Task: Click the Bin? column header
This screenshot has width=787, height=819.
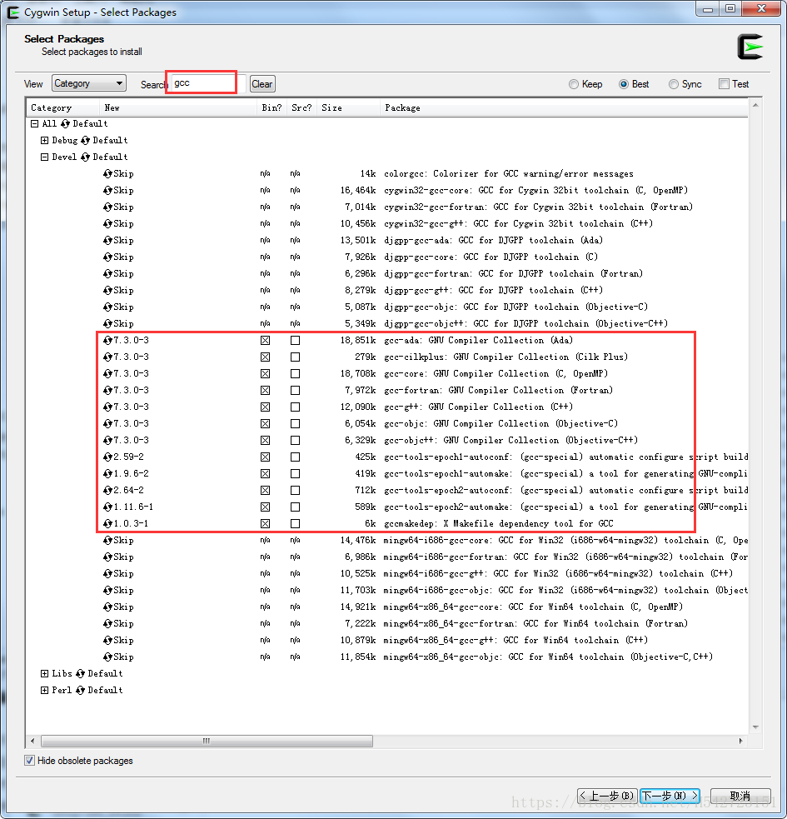Action: 272,107
